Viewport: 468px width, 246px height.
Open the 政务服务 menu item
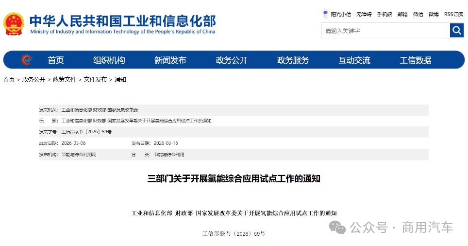(x=293, y=60)
